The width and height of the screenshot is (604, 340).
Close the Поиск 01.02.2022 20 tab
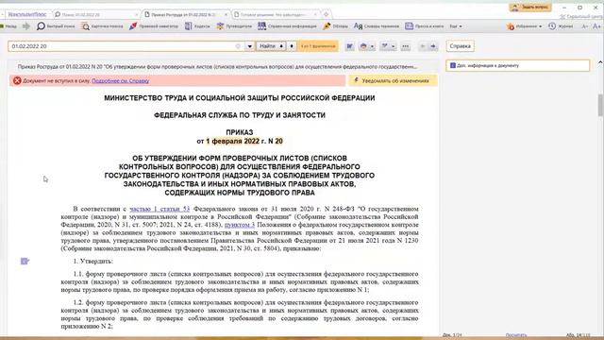click(137, 14)
